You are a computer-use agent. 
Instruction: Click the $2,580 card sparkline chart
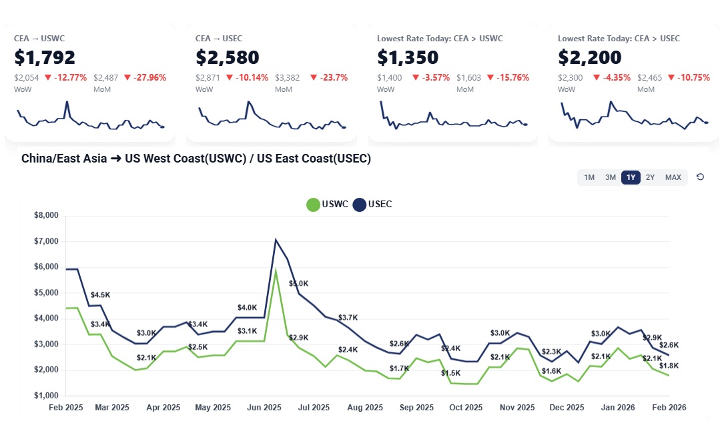tap(272, 118)
